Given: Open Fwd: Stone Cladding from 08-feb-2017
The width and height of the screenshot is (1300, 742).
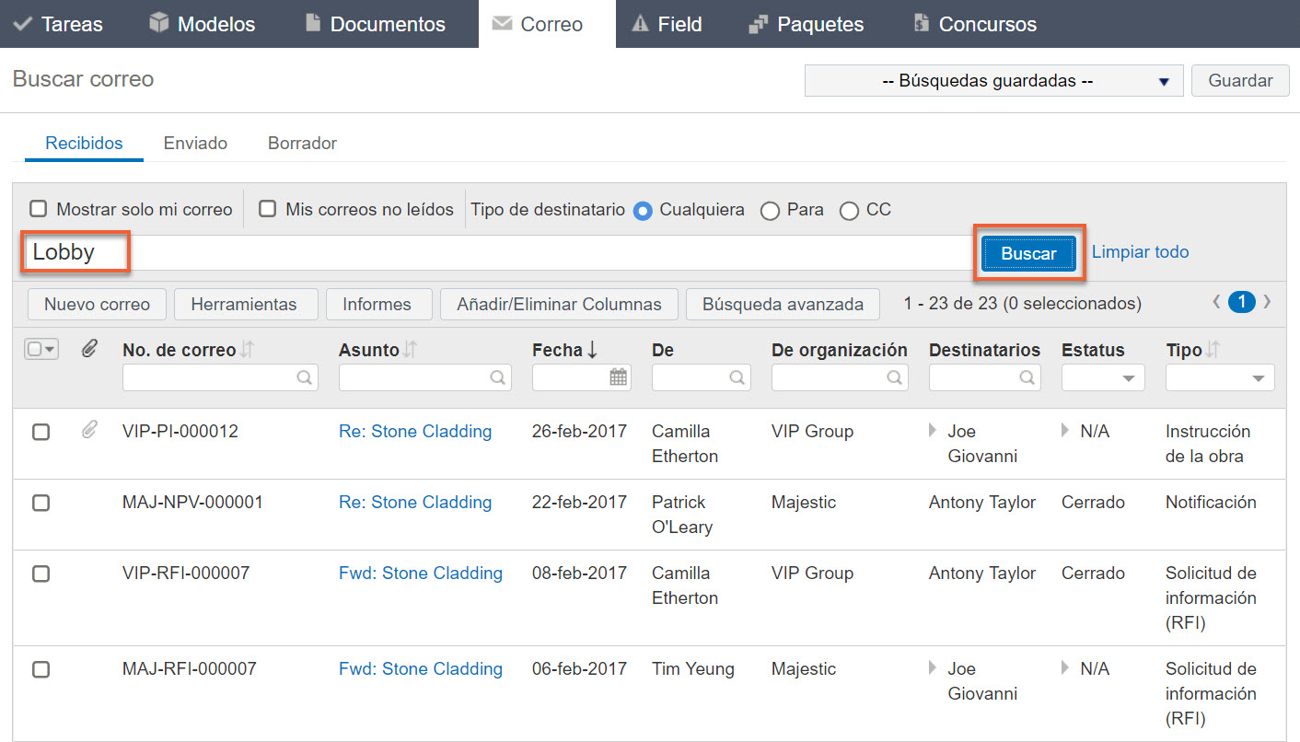Looking at the screenshot, I should coord(421,573).
